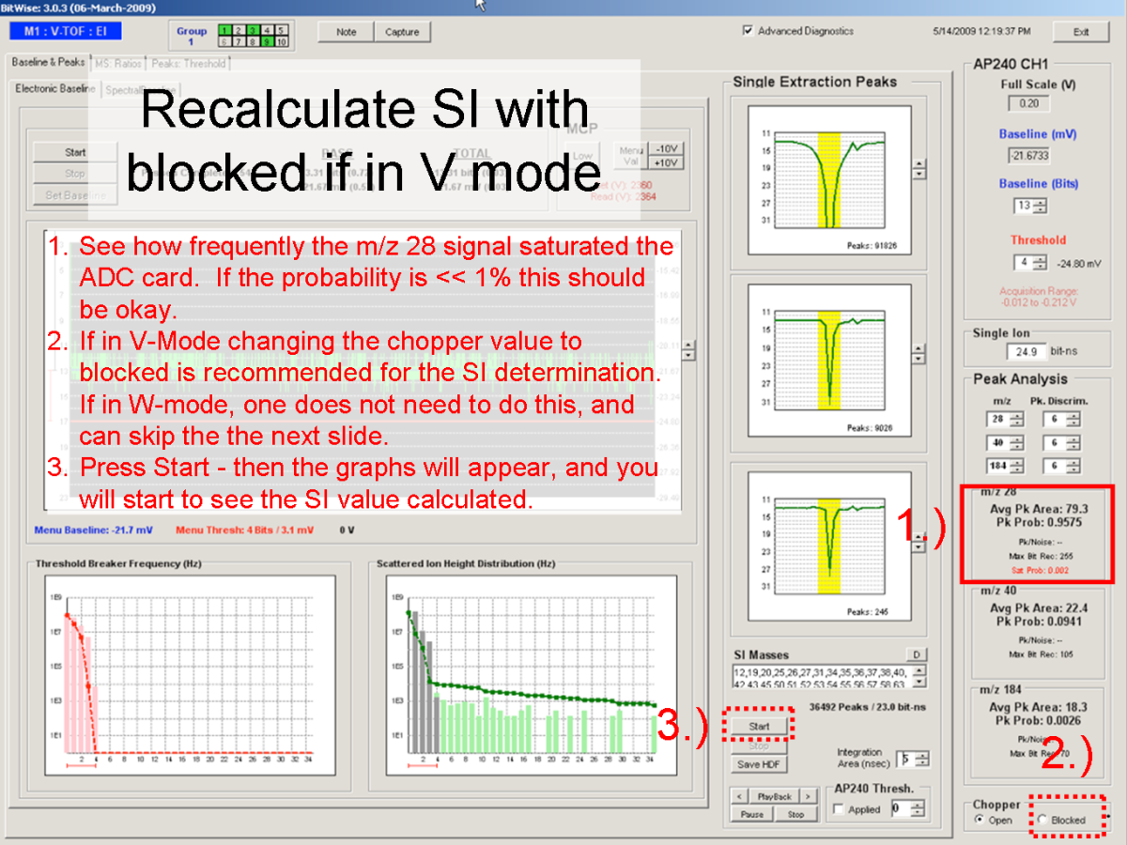Step playback forward with the > button
Screen dimensions: 1127x845
point(809,796)
